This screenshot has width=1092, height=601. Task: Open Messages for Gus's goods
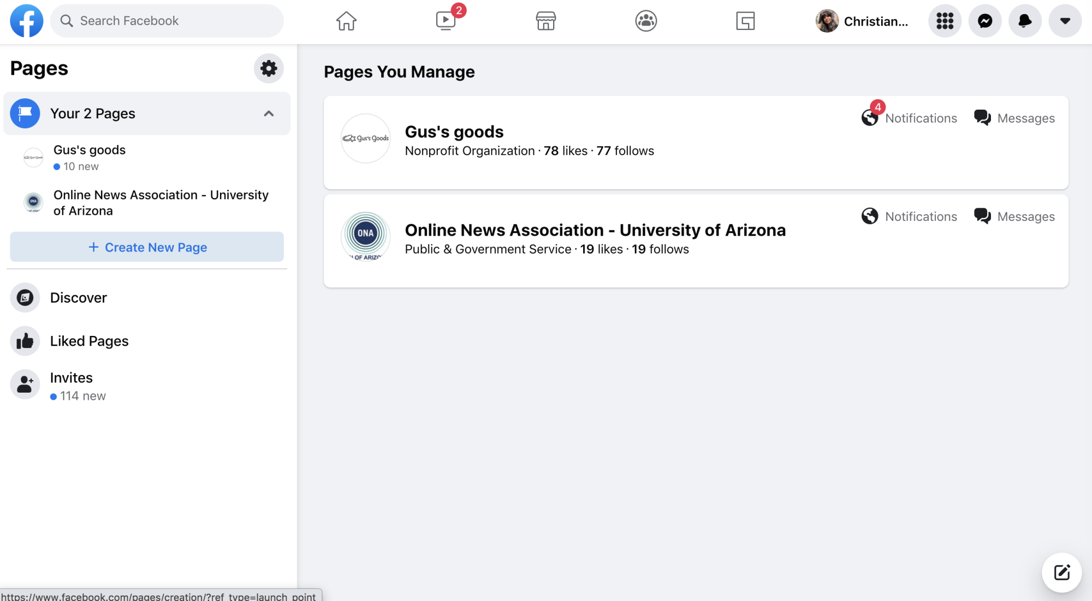1014,118
